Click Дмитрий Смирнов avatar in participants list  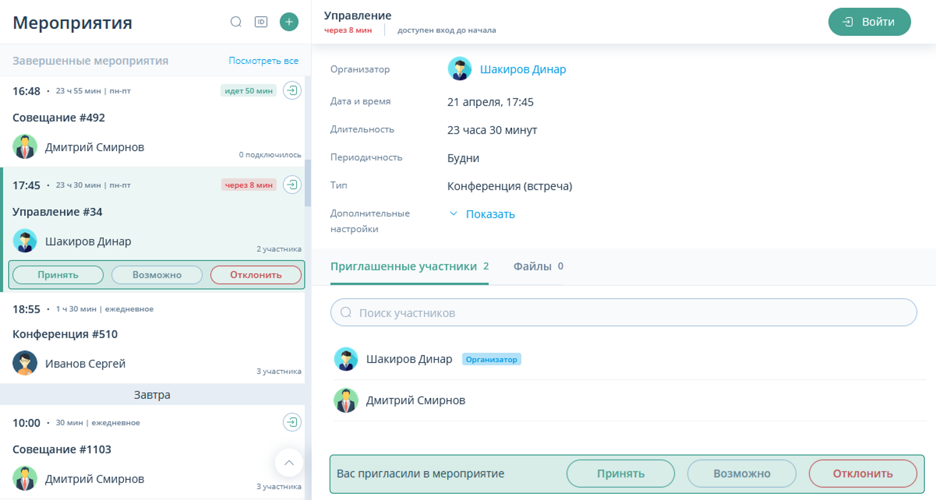[x=346, y=400]
